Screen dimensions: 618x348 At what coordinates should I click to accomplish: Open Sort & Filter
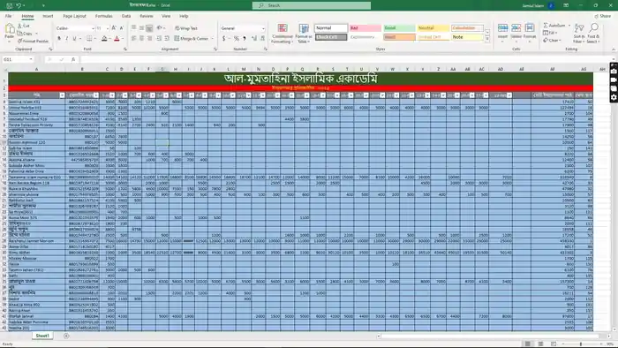point(578,33)
